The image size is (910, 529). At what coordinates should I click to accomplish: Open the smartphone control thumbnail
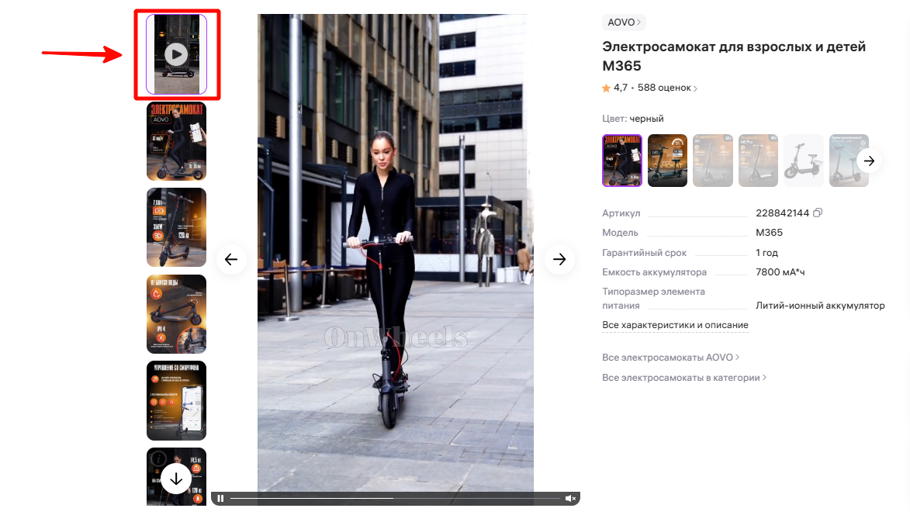[x=176, y=401]
